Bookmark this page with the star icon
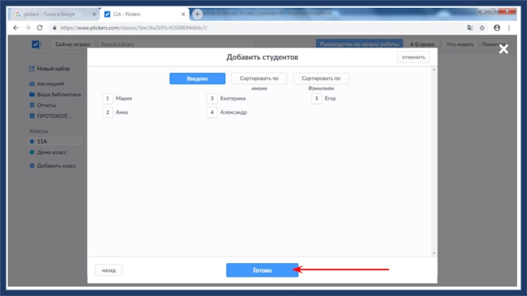The width and height of the screenshot is (527, 296). coord(482,28)
